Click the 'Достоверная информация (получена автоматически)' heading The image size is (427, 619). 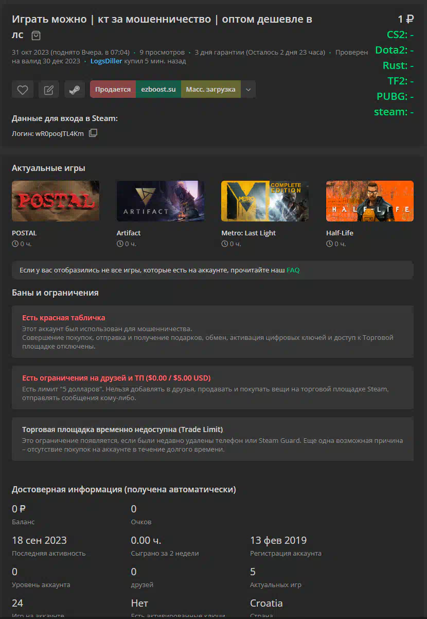pos(124,490)
